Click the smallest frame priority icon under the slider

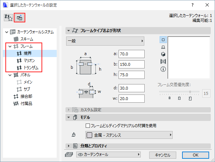(x=170, y=98)
